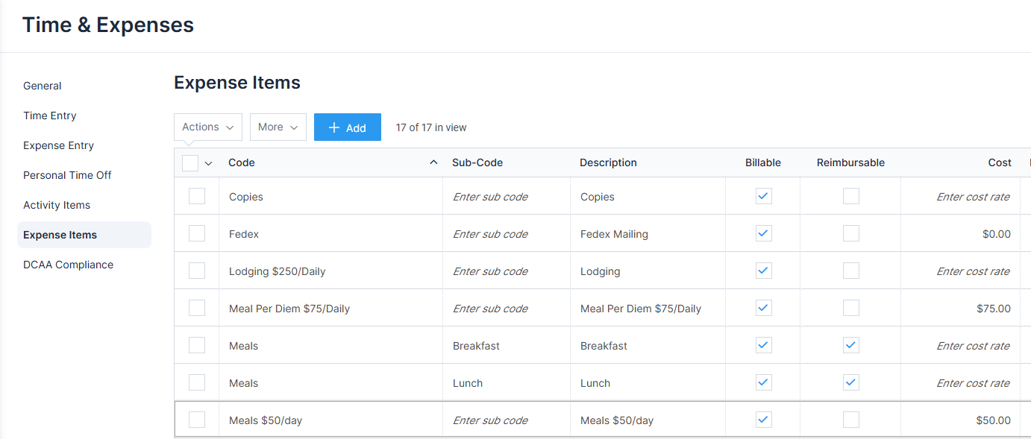The image size is (1031, 439).
Task: Check the row checkbox for Copies
Action: coord(197,195)
